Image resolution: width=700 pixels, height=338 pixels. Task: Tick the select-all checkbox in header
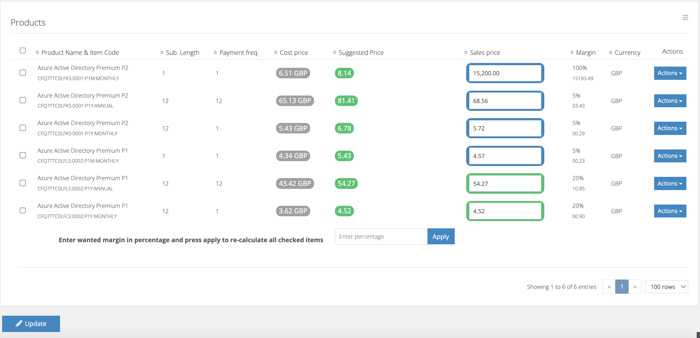(23, 50)
